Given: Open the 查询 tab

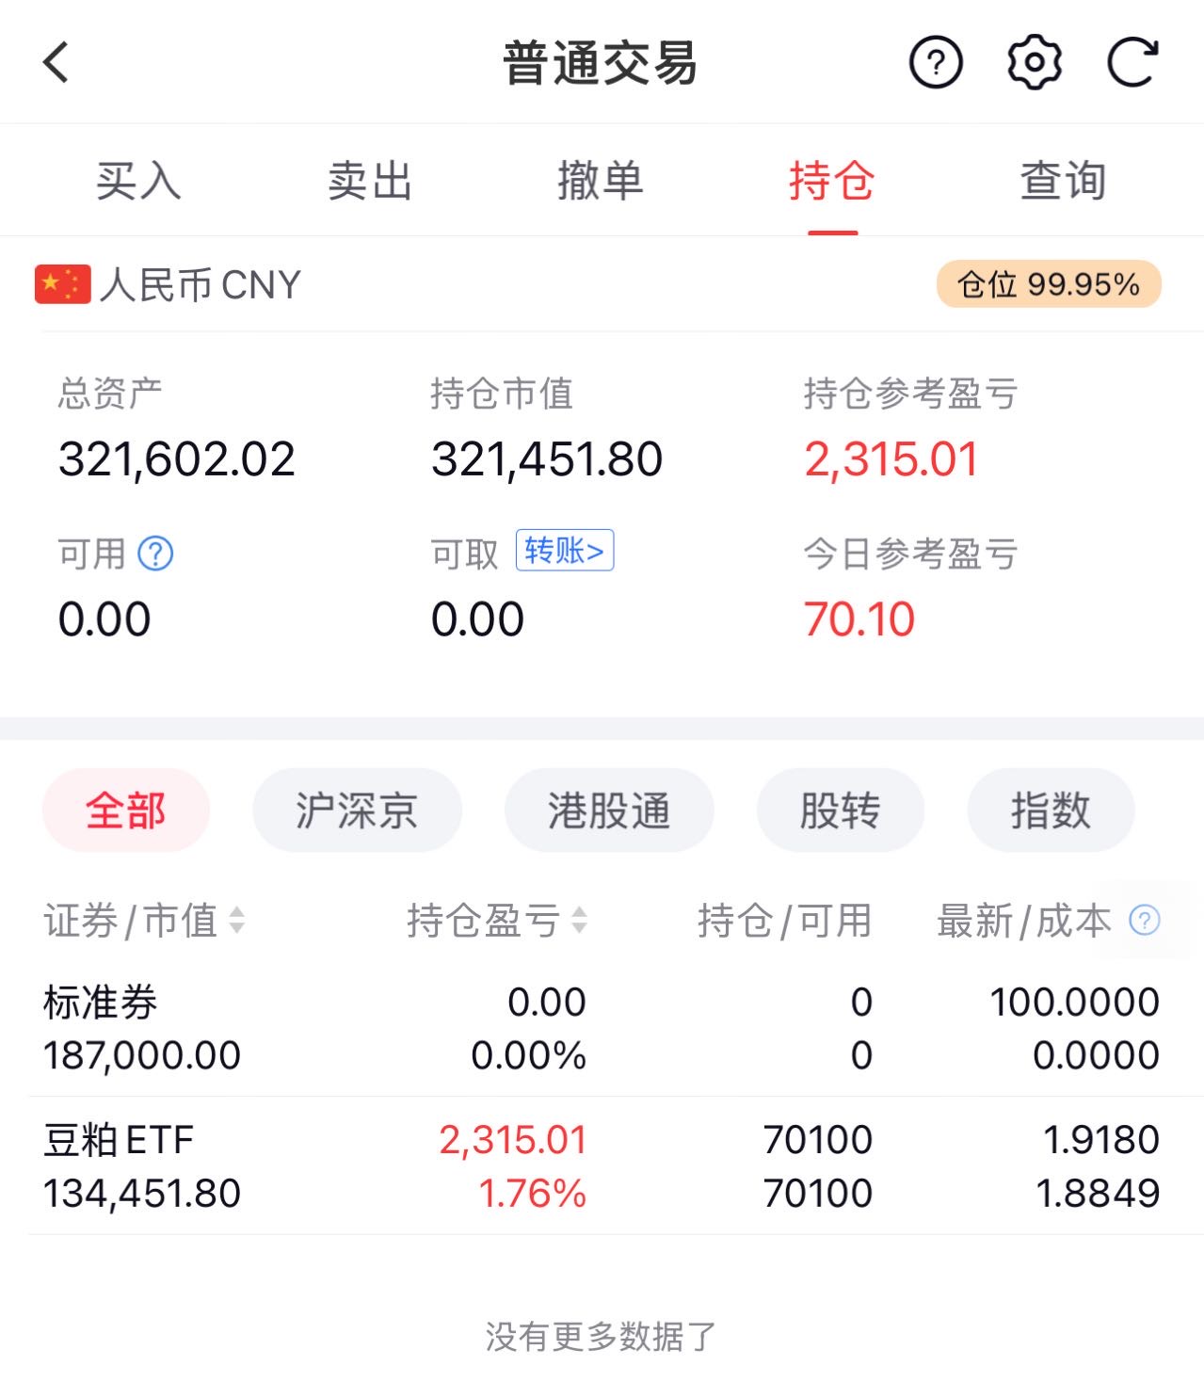Looking at the screenshot, I should (x=1063, y=181).
